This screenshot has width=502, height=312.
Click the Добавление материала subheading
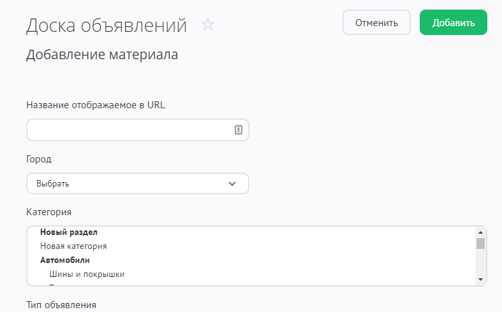(x=101, y=55)
